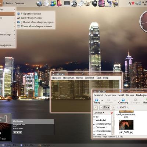This screenshot has height=147, width=147.
Task: Select the pic_5881.jpg photo thumbnail
Action: click(126, 125)
